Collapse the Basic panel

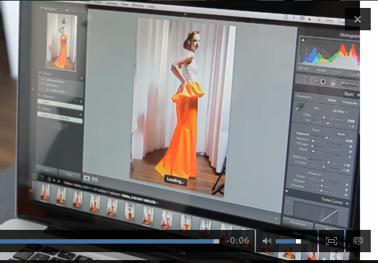coord(359,95)
